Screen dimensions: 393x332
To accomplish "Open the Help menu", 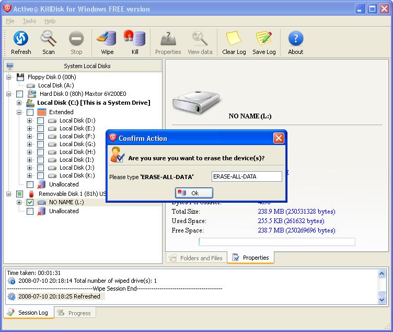I will click(50, 21).
